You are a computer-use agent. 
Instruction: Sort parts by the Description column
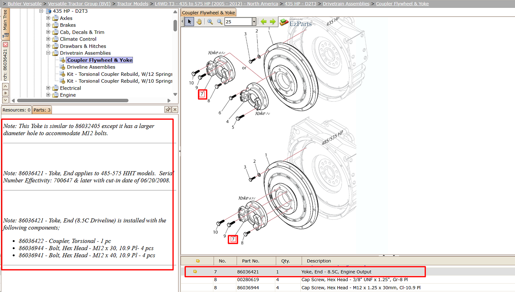point(408,261)
